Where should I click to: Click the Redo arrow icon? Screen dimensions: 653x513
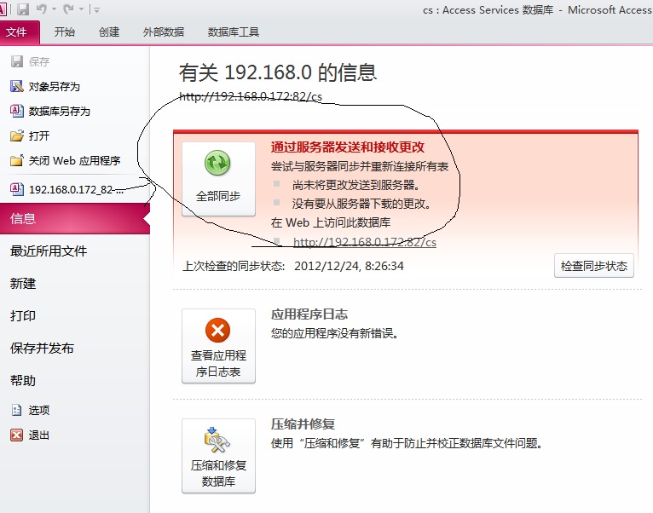(68, 9)
